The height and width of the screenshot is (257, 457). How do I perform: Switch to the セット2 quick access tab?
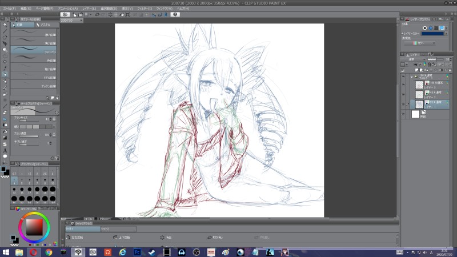click(118, 229)
